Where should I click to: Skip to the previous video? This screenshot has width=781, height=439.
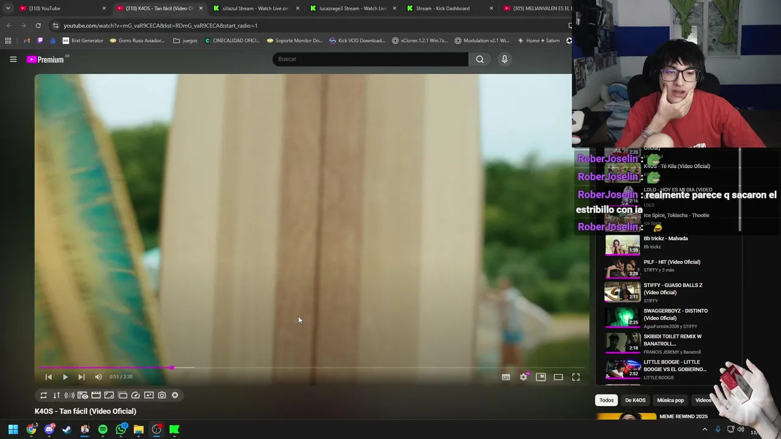49,377
